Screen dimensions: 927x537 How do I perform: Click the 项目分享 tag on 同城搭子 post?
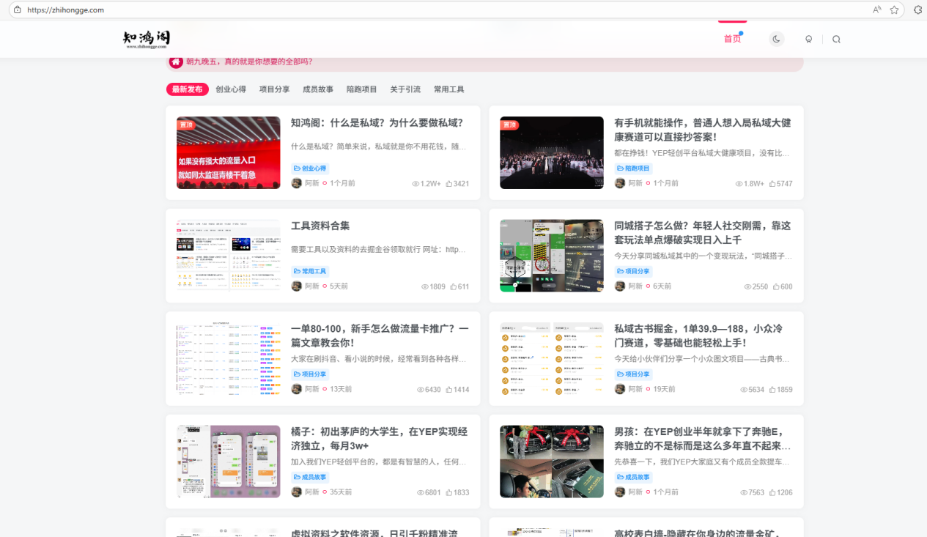[x=634, y=271]
